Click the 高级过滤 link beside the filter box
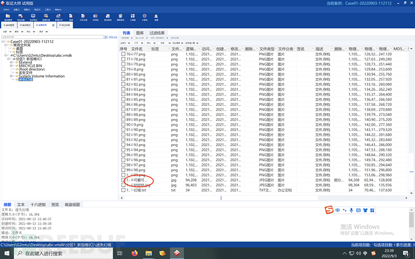Viewport: 415px width, 259px height. point(112,37)
